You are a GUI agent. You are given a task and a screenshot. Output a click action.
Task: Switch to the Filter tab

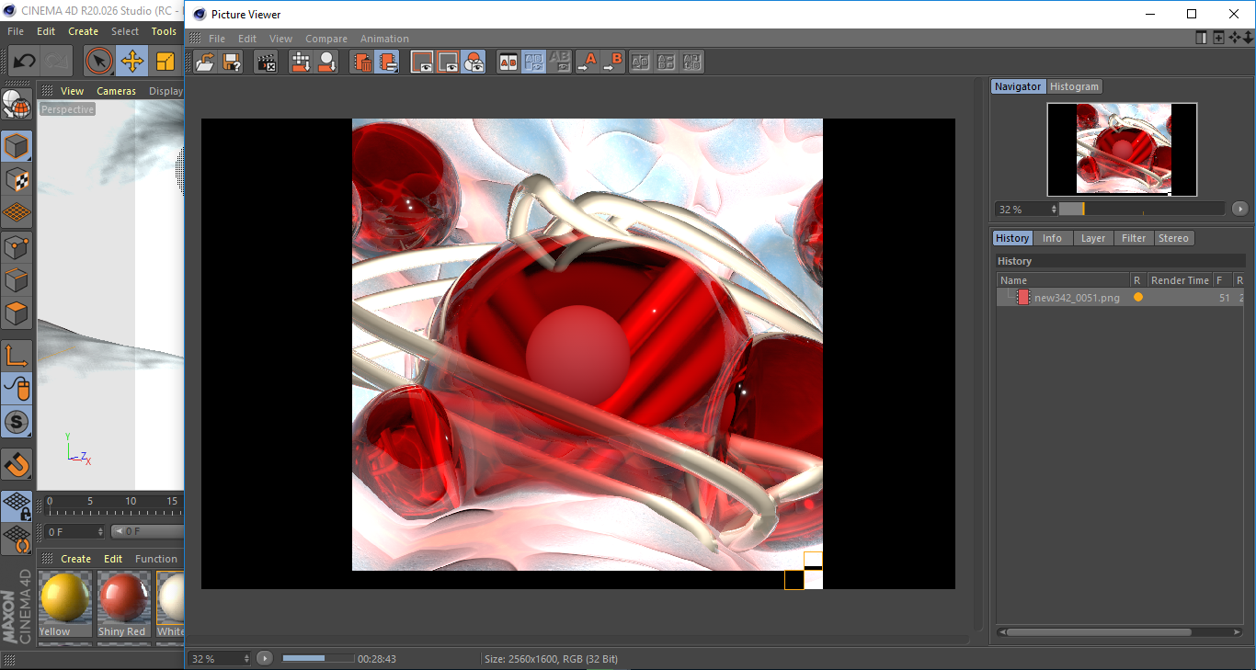point(1134,238)
